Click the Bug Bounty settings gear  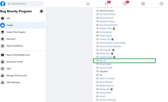point(41,11)
